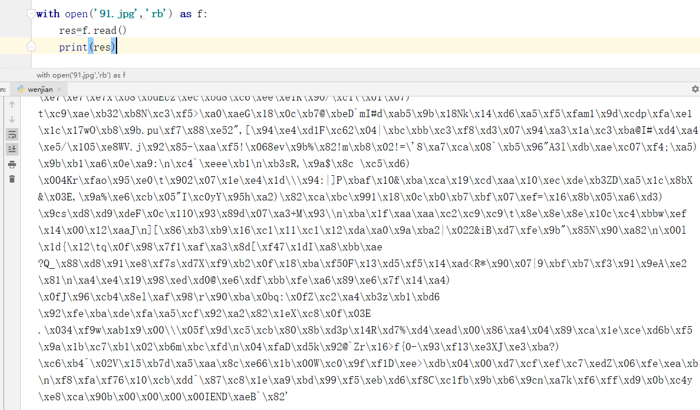700x410 pixels.
Task: Click output line starting "\n\xf8\xfa\xf76"
Action: coord(365,380)
